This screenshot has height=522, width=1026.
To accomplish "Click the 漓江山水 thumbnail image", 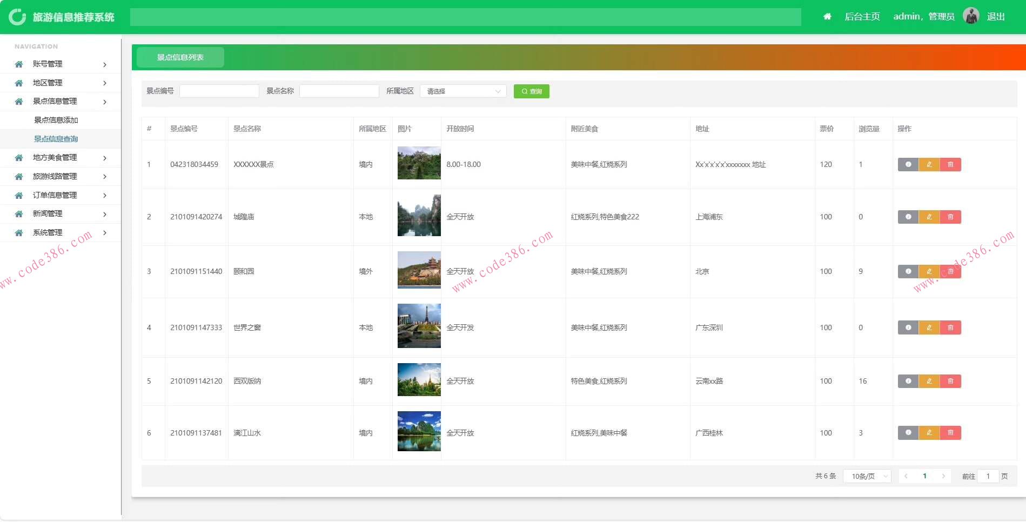I will point(419,431).
